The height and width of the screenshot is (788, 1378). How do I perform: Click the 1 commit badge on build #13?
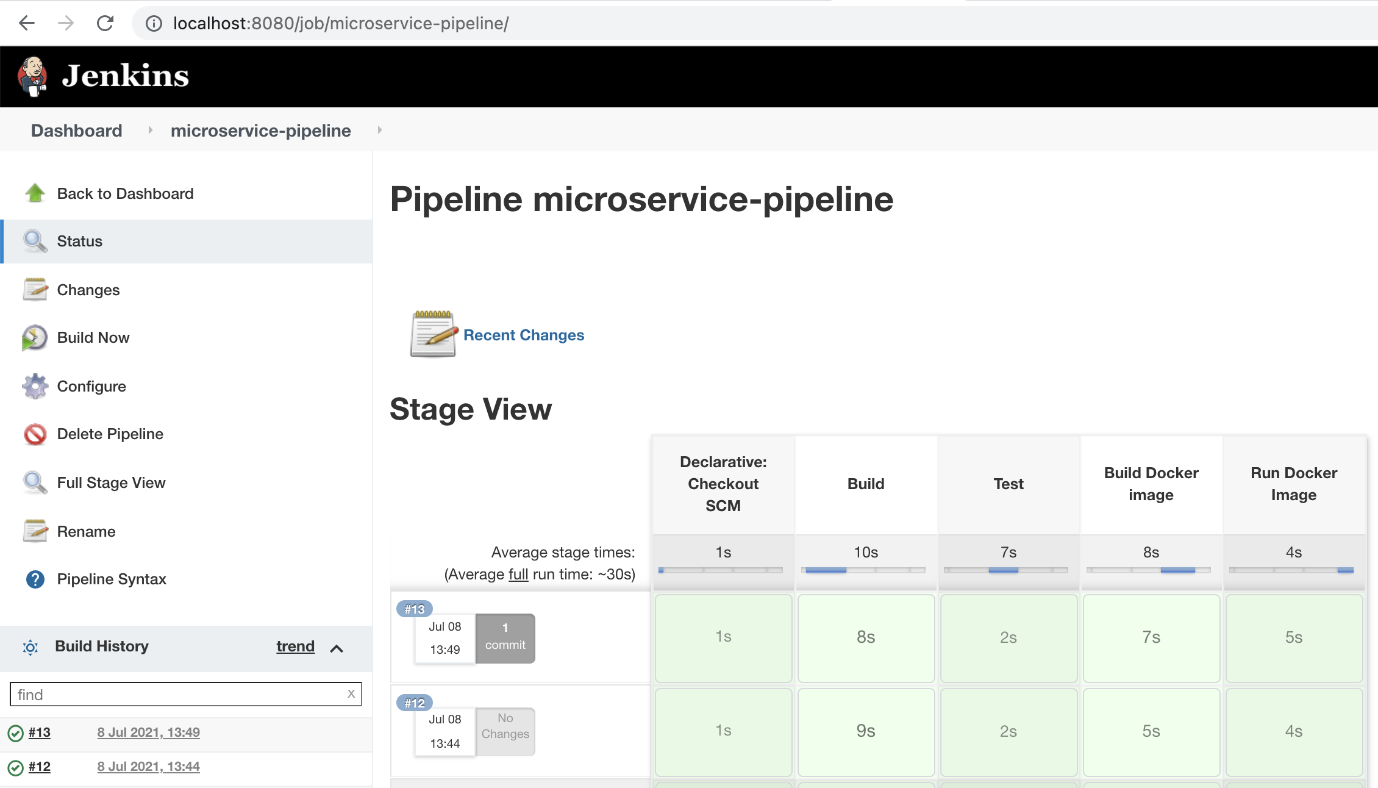(x=505, y=636)
